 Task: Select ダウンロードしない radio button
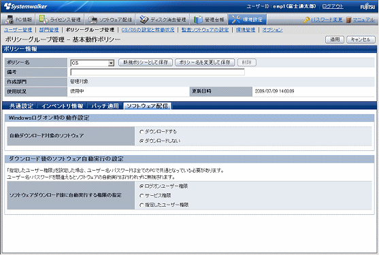click(142, 141)
